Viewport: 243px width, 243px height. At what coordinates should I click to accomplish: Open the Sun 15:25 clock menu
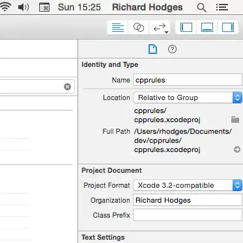[79, 7]
